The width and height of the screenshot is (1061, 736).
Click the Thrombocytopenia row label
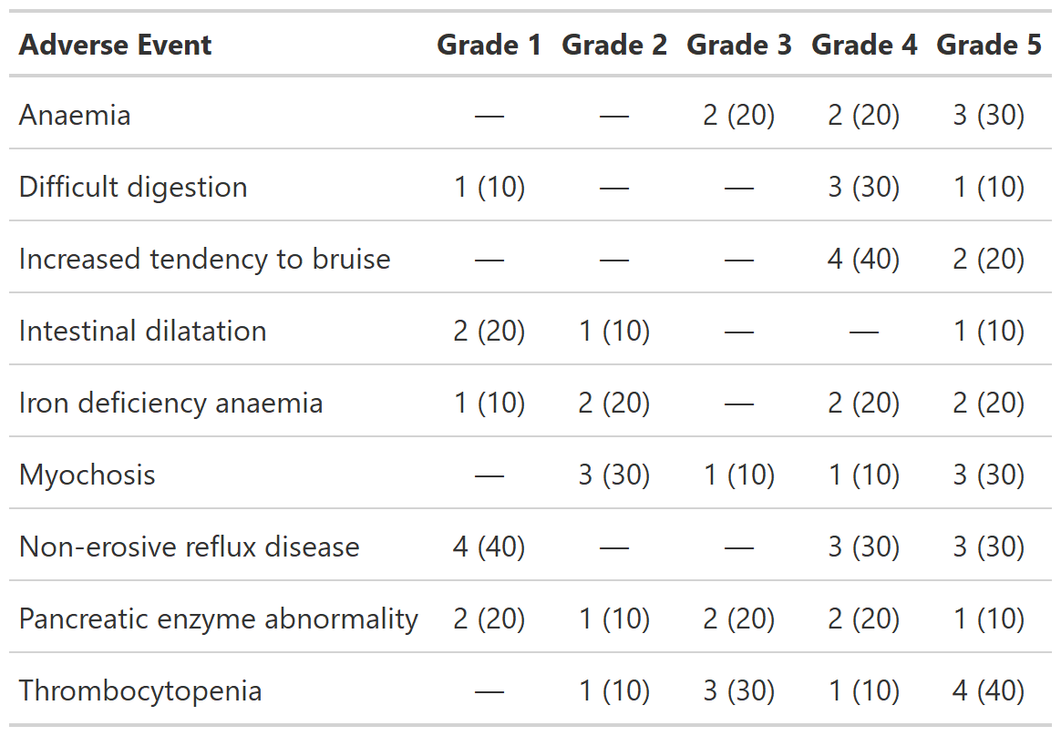[140, 690]
